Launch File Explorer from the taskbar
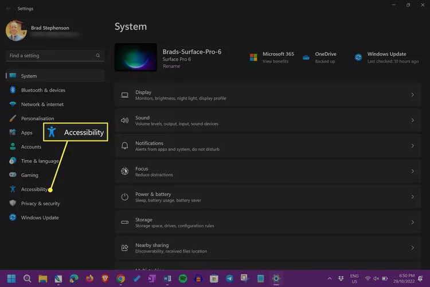Viewport: 430px width, 287px height. point(43,278)
